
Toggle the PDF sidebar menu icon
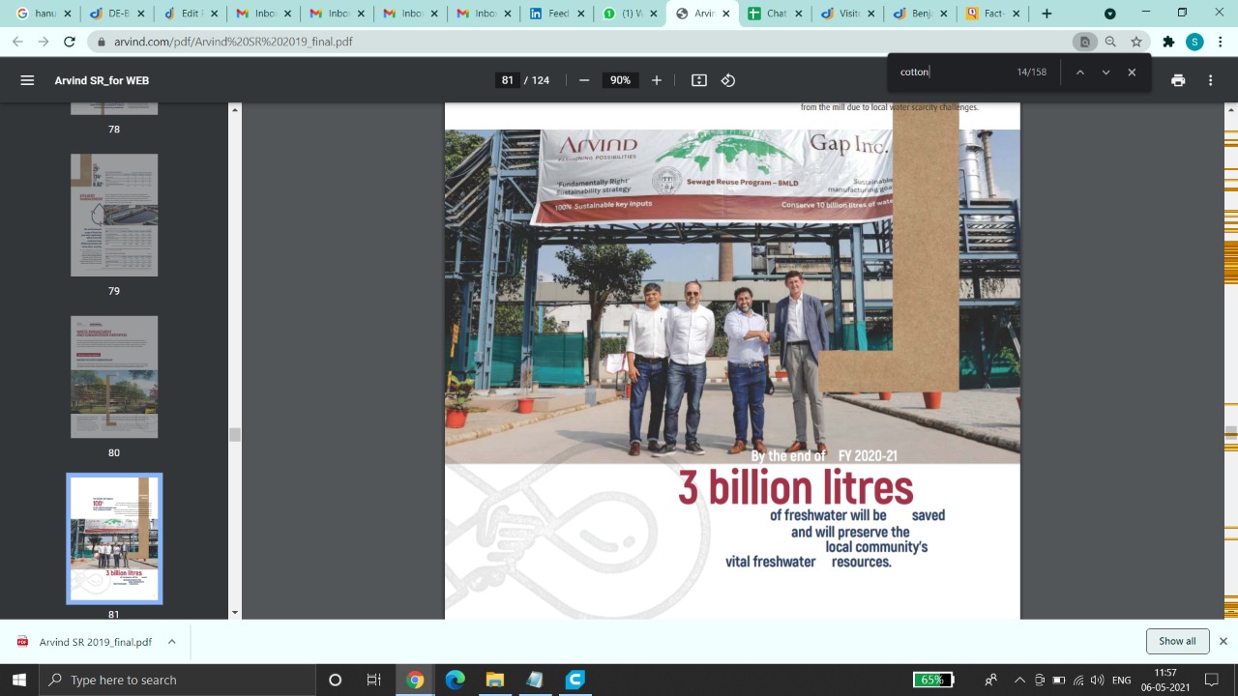27,80
